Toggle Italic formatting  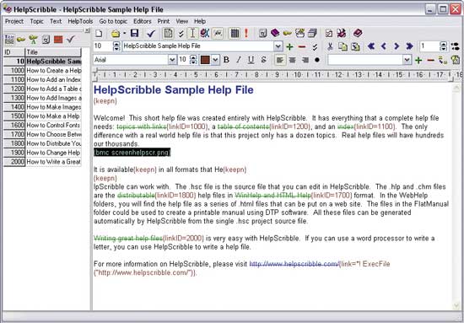(x=239, y=60)
